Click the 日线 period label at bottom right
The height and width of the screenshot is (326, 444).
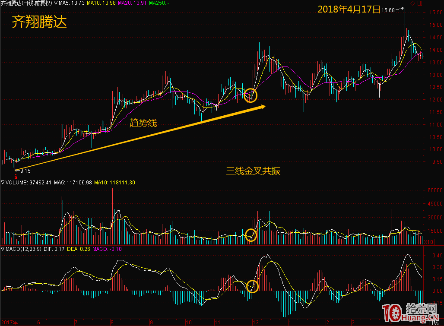pos(433,323)
